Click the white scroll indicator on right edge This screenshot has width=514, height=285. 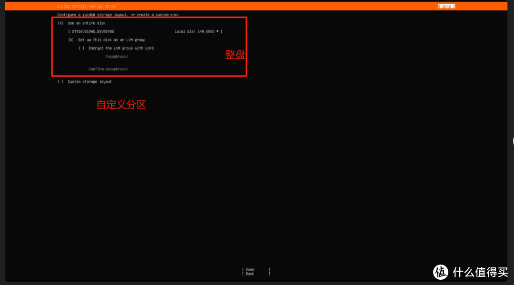(x=513, y=141)
